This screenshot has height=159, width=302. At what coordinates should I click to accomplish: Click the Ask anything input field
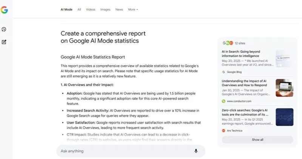coord(125,151)
